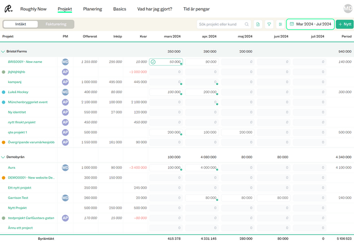Collapse the Demobyrån group
This screenshot has width=354, height=242.
pos(3,157)
